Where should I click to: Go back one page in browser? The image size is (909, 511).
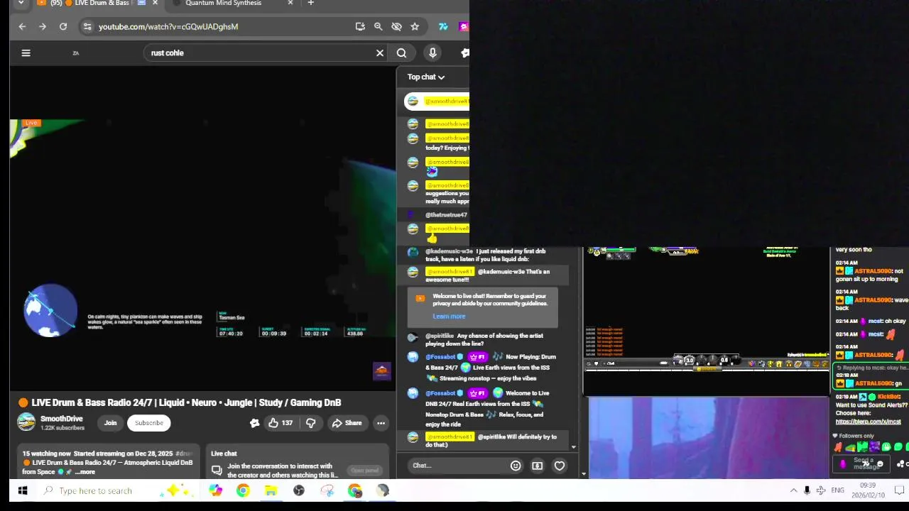tap(22, 26)
